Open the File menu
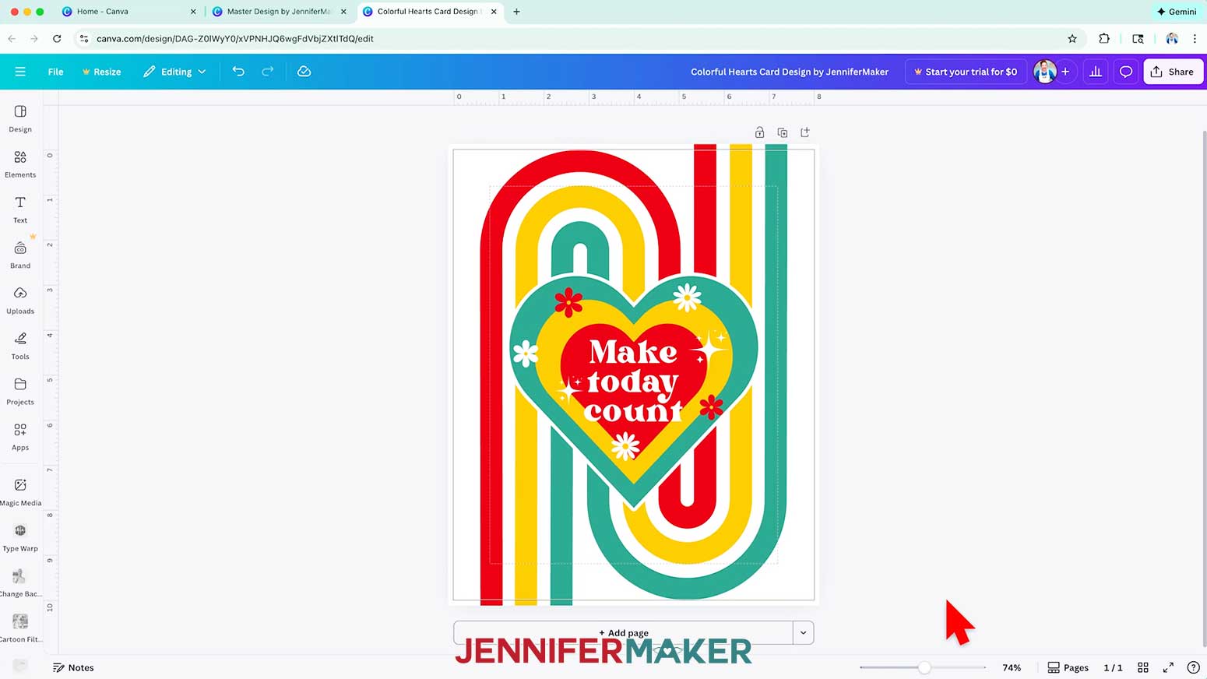The image size is (1207, 679). 55,72
